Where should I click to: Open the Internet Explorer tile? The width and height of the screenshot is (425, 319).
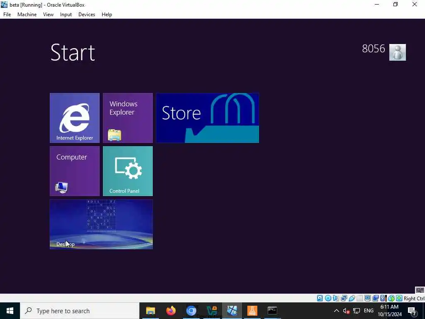(x=75, y=118)
